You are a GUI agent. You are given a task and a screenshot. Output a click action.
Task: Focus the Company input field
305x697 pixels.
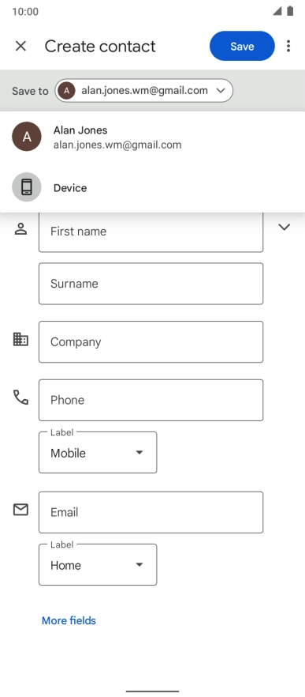(151, 342)
